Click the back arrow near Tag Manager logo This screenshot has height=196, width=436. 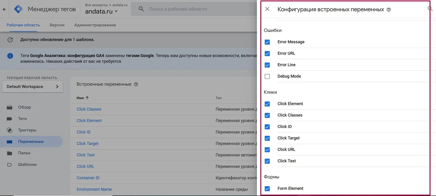(4, 9)
